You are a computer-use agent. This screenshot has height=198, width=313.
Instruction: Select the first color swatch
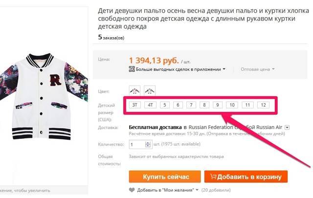pyautogui.click(x=134, y=91)
